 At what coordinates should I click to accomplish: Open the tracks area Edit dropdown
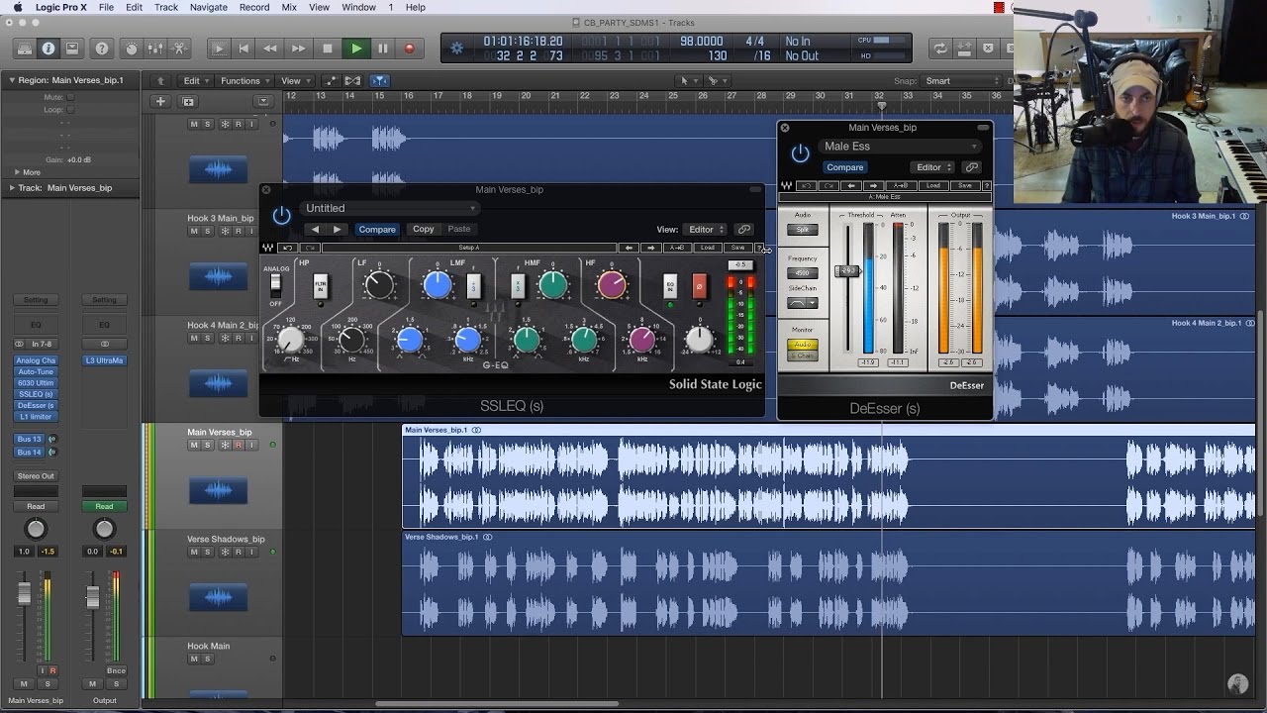click(x=196, y=81)
